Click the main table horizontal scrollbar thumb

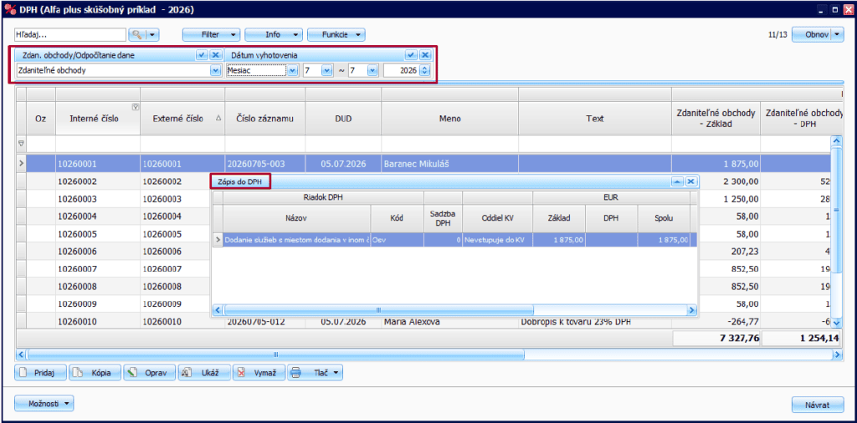[275, 354]
